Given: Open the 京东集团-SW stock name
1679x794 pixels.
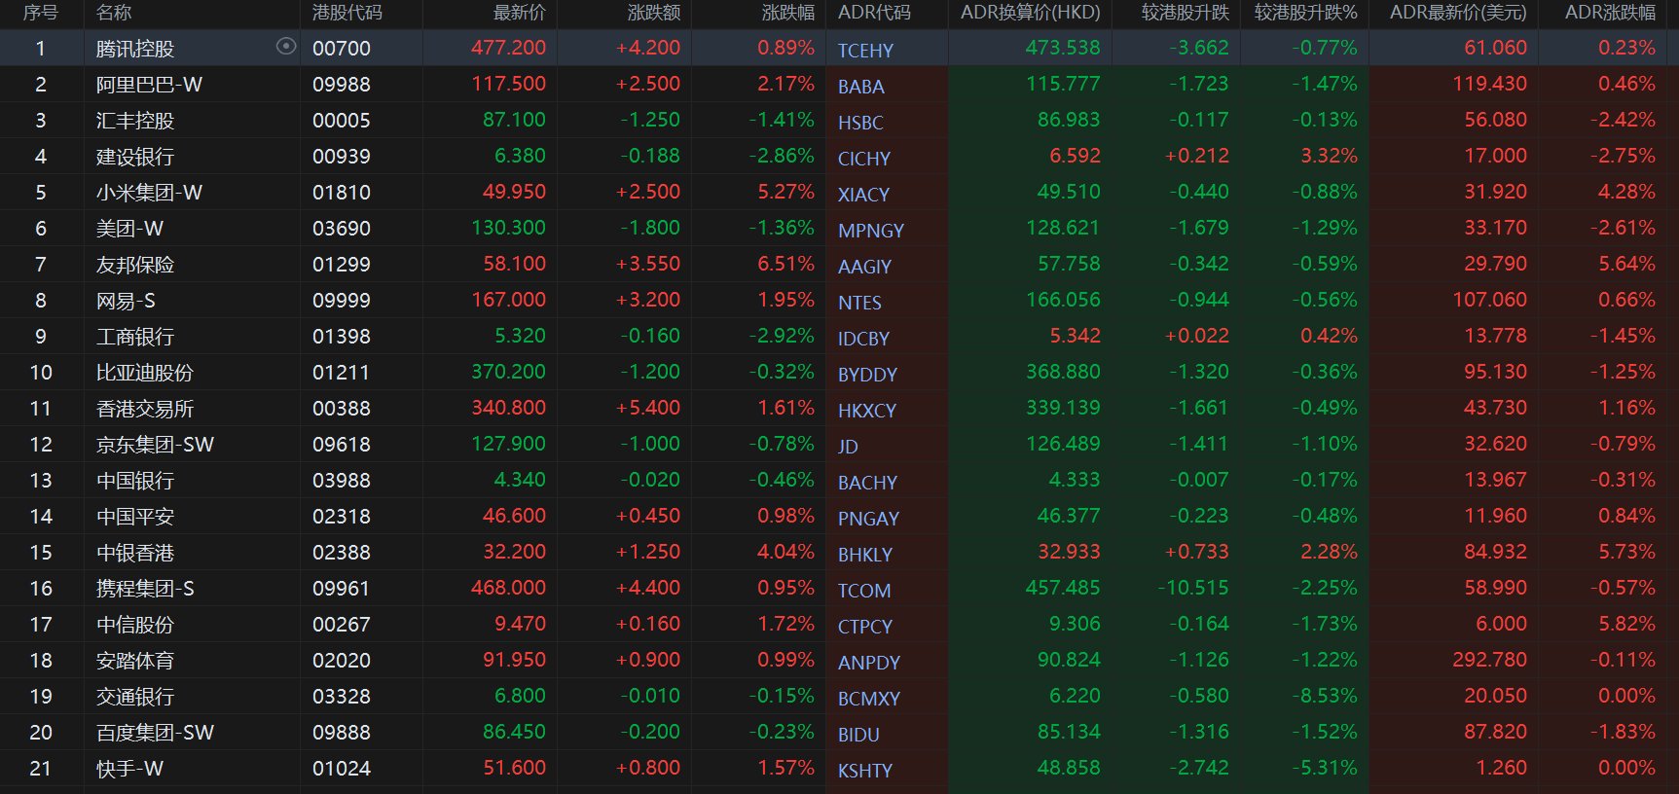Looking at the screenshot, I should pos(155,445).
